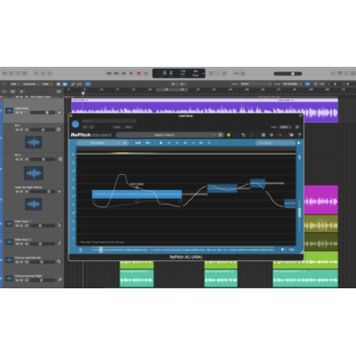Click the RePitch vertical zoom scrollbar handle
The height and width of the screenshot is (356, 356).
click(x=300, y=213)
